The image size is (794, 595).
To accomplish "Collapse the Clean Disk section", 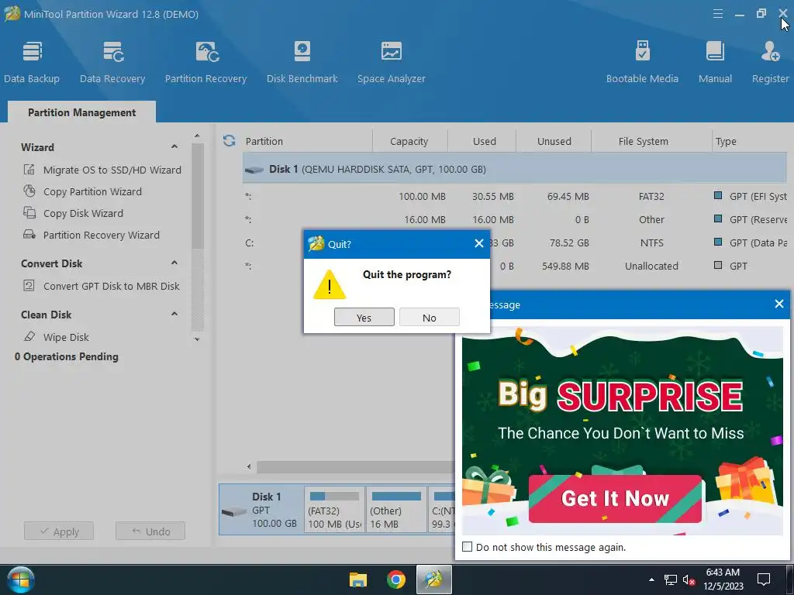I will click(x=174, y=315).
